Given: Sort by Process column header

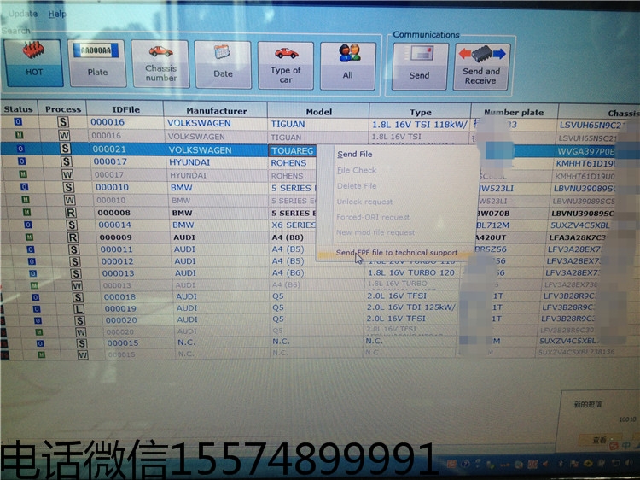Looking at the screenshot, I should point(63,109).
